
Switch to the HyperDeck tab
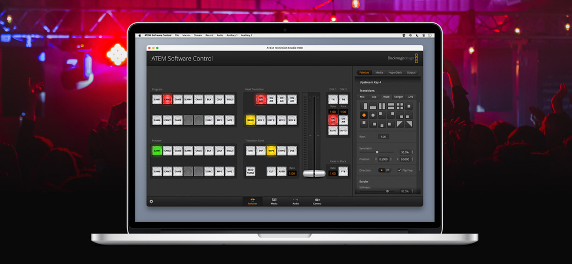pyautogui.click(x=395, y=73)
